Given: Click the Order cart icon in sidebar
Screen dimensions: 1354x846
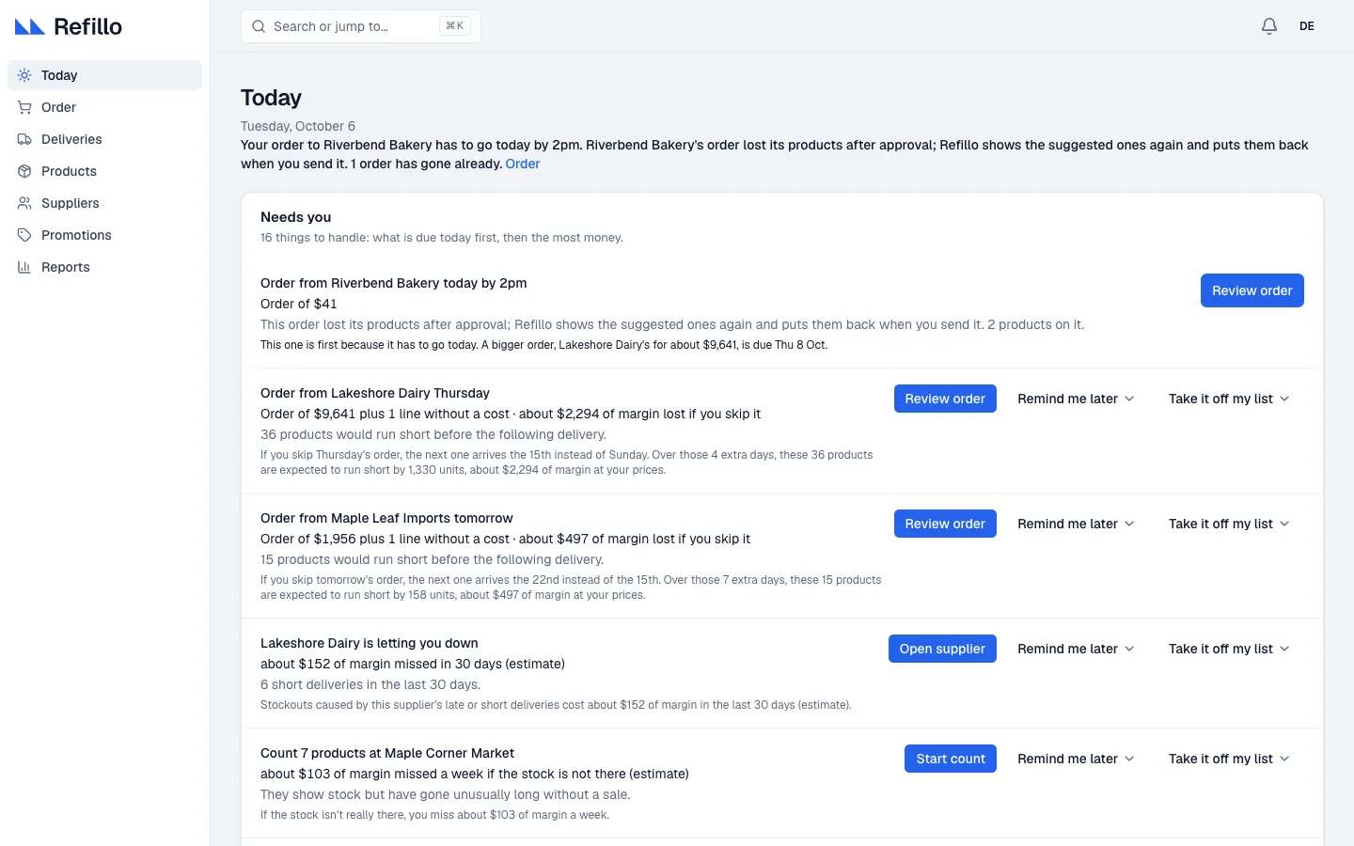Looking at the screenshot, I should pyautogui.click(x=24, y=107).
